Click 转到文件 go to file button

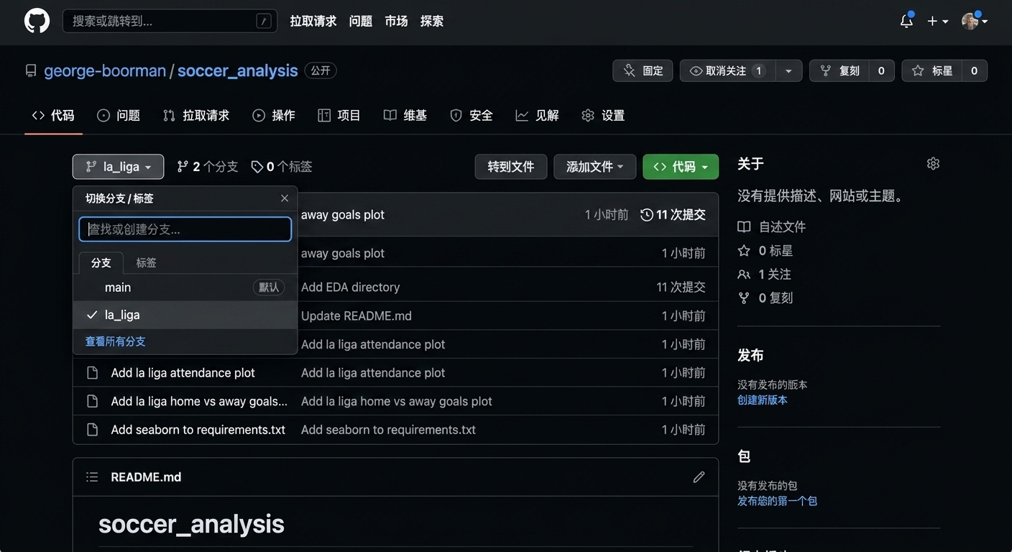[511, 167]
